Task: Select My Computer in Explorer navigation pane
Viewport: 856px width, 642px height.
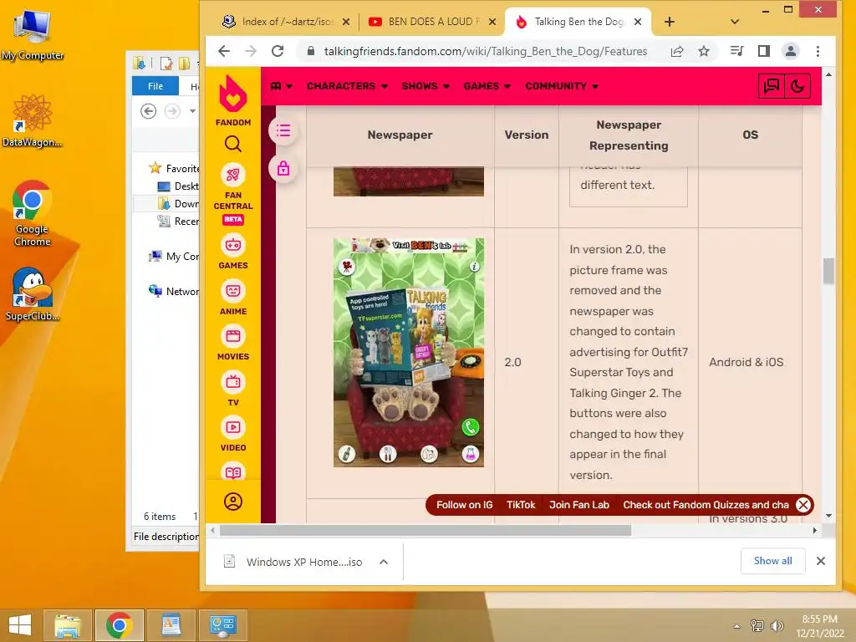Action: 174,256
